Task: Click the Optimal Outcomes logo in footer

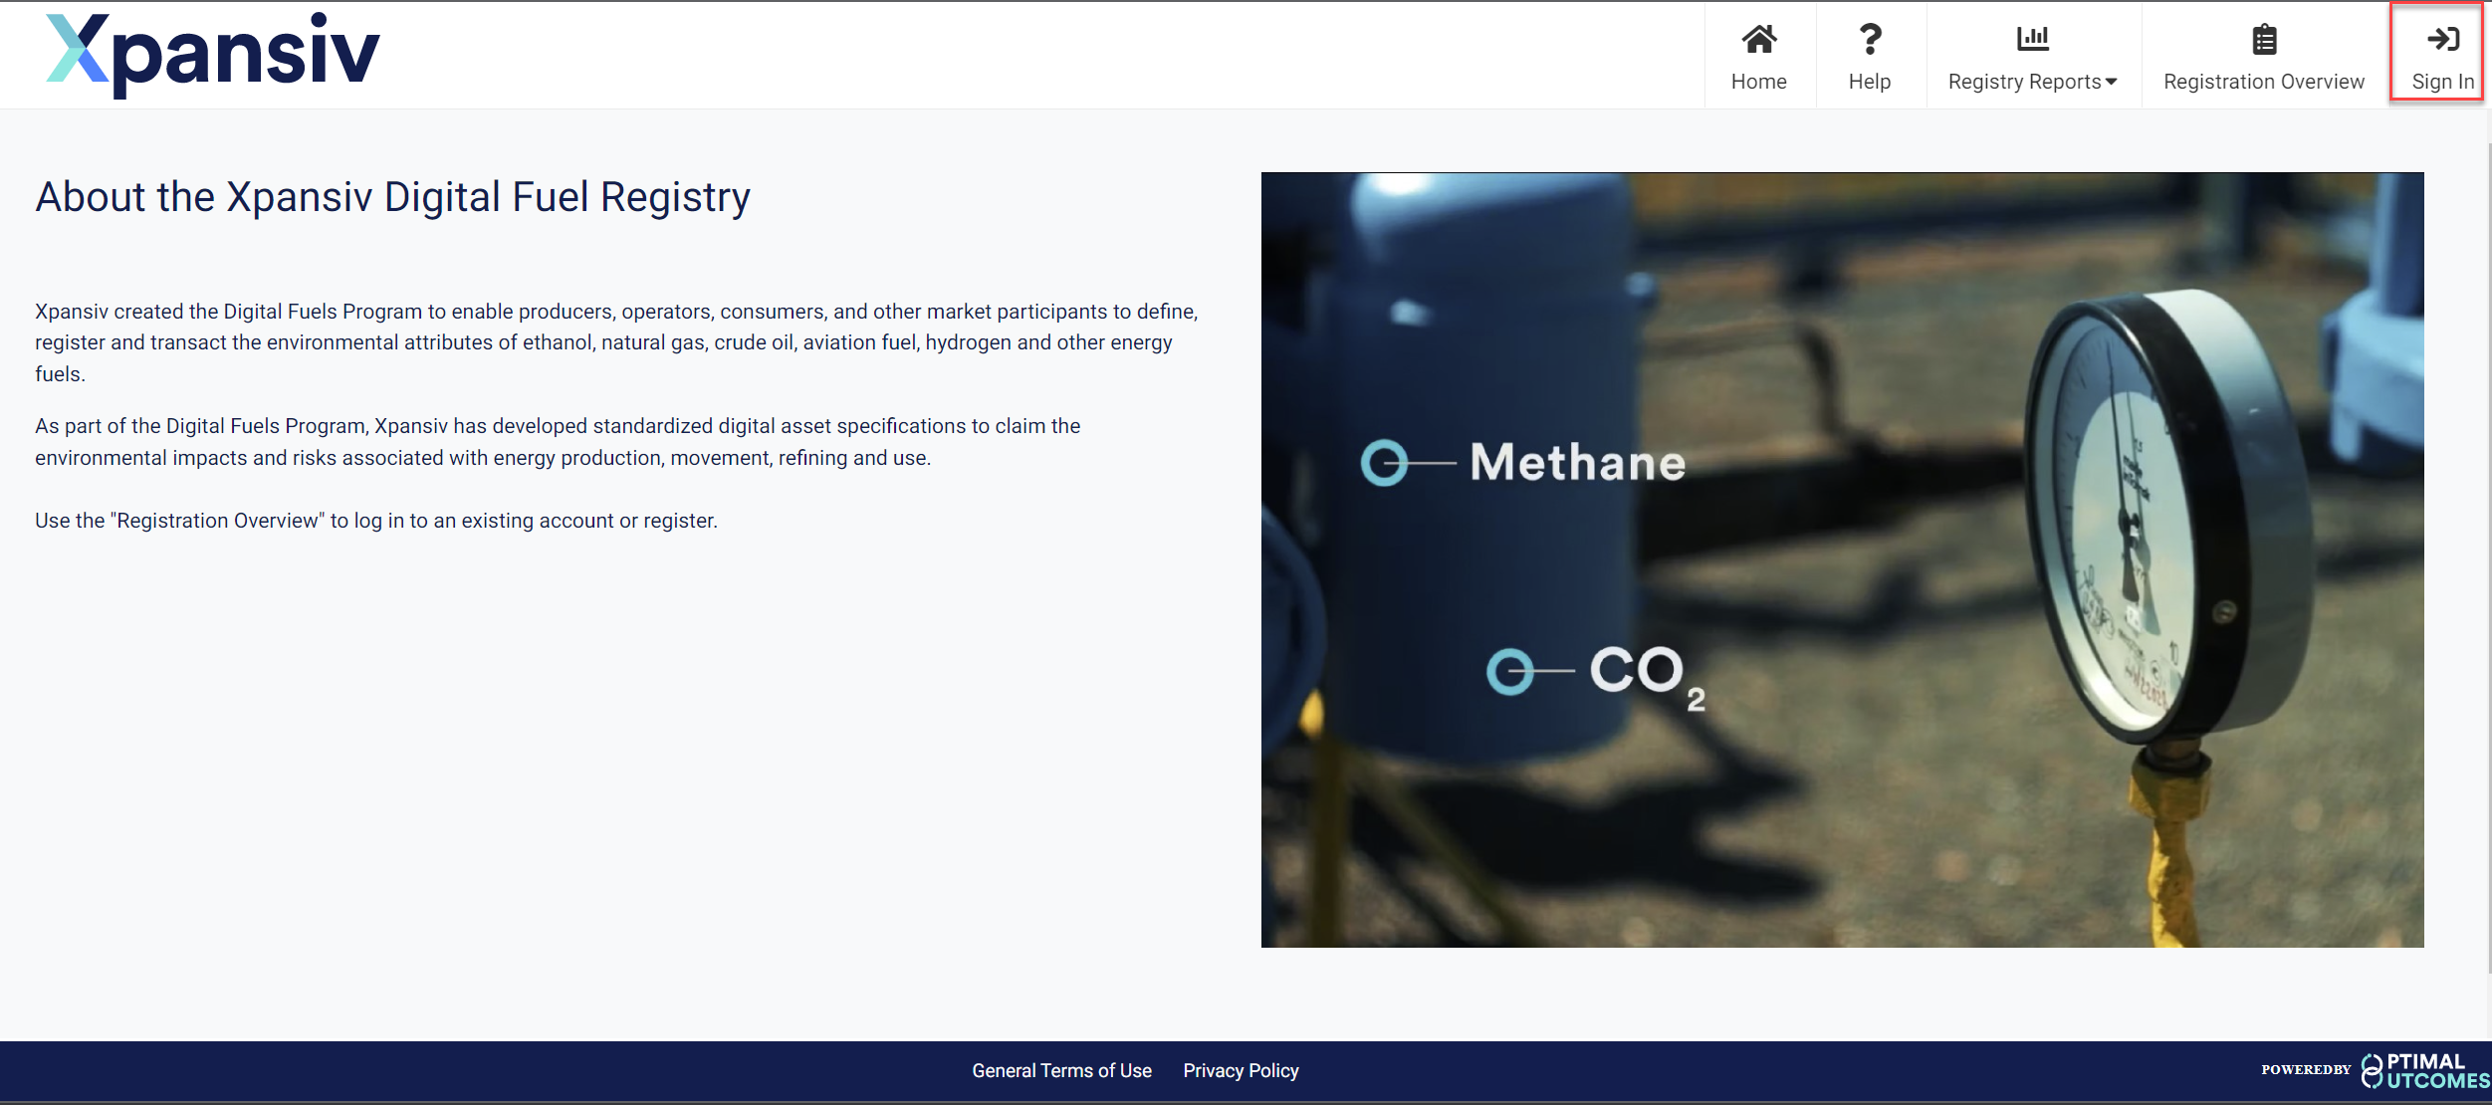Action: click(x=2424, y=1071)
